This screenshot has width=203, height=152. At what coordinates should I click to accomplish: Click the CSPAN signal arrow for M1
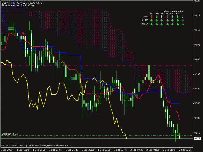pos(152,24)
